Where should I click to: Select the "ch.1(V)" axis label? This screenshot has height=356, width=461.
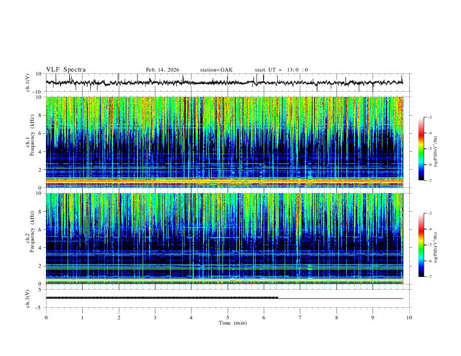tap(28, 83)
